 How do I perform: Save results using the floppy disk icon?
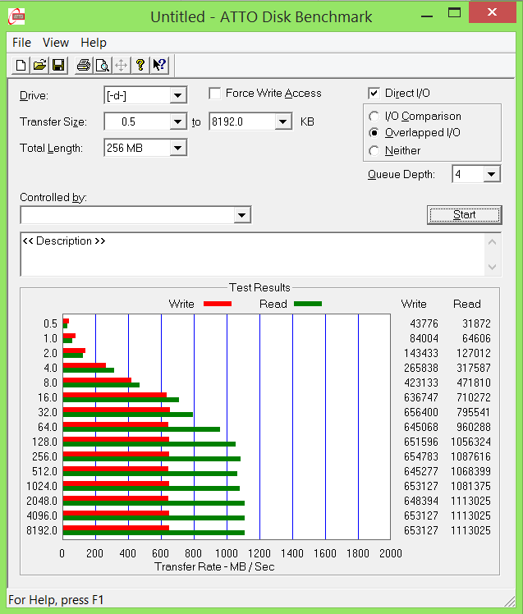[58, 66]
